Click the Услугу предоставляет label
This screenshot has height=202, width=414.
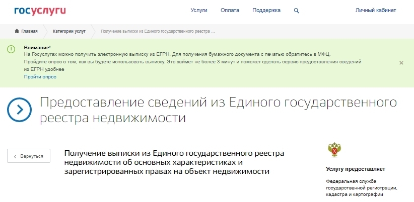click(355, 169)
